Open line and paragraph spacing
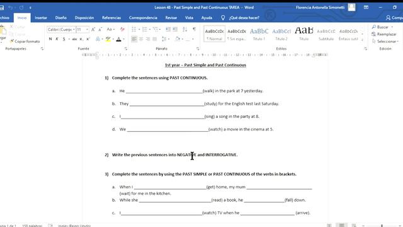 click(x=164, y=39)
